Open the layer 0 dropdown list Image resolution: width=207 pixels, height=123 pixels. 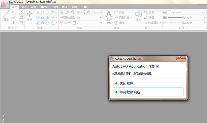pos(101,23)
